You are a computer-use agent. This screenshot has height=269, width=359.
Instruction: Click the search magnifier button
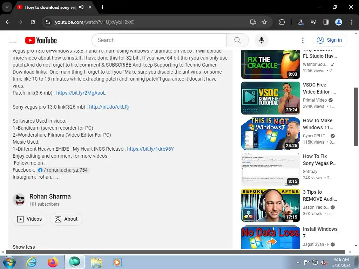[x=238, y=40]
